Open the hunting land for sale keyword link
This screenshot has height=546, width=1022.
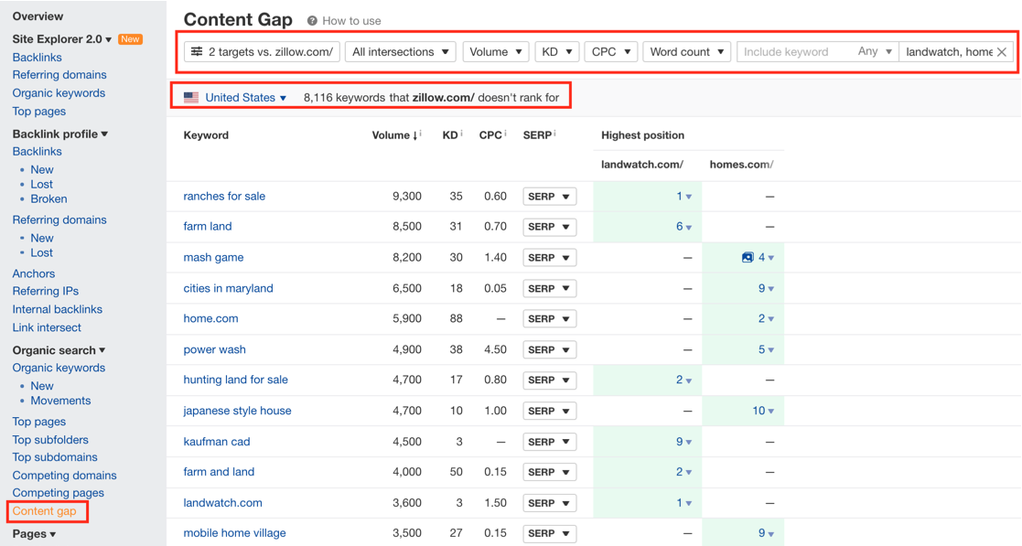[235, 380]
